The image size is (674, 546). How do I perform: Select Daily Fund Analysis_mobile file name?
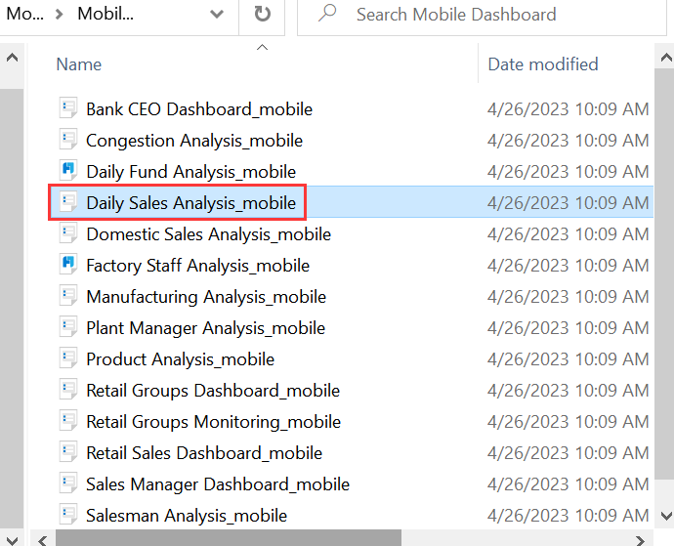click(x=190, y=172)
